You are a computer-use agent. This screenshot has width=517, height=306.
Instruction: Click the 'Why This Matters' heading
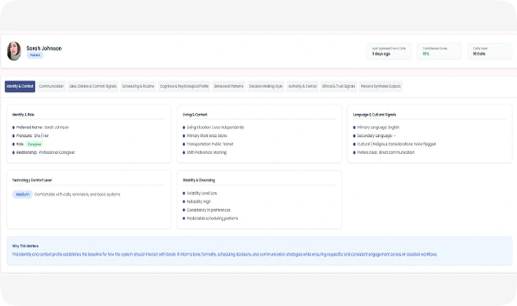pyautogui.click(x=25, y=246)
